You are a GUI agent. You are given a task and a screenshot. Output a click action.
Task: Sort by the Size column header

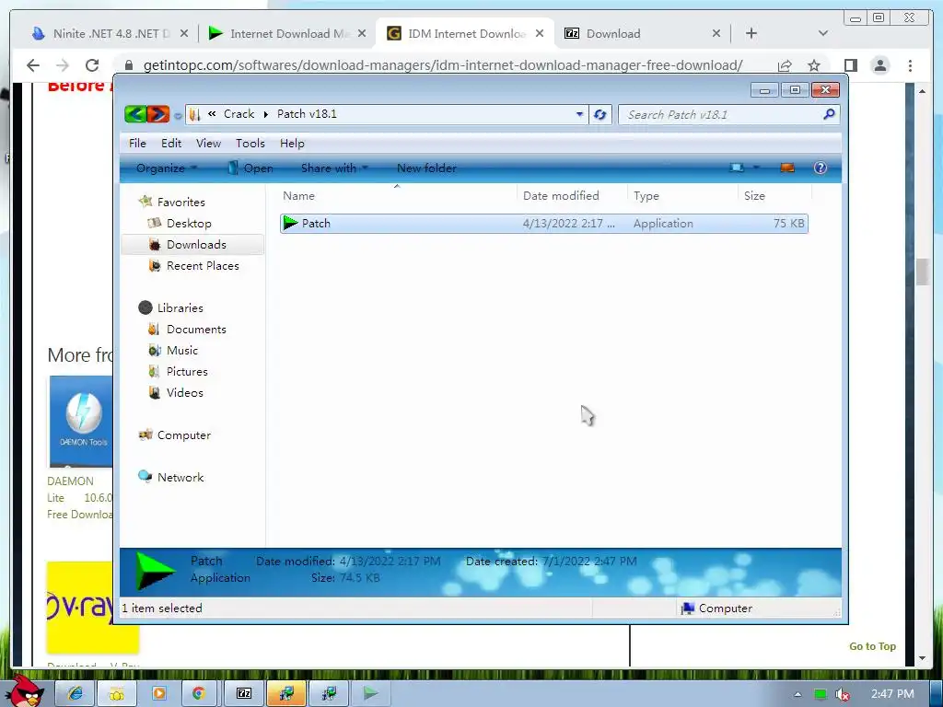[x=774, y=195]
